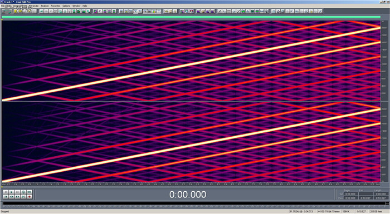
Task: Open the Analyze menu
Action: [x=45, y=6]
